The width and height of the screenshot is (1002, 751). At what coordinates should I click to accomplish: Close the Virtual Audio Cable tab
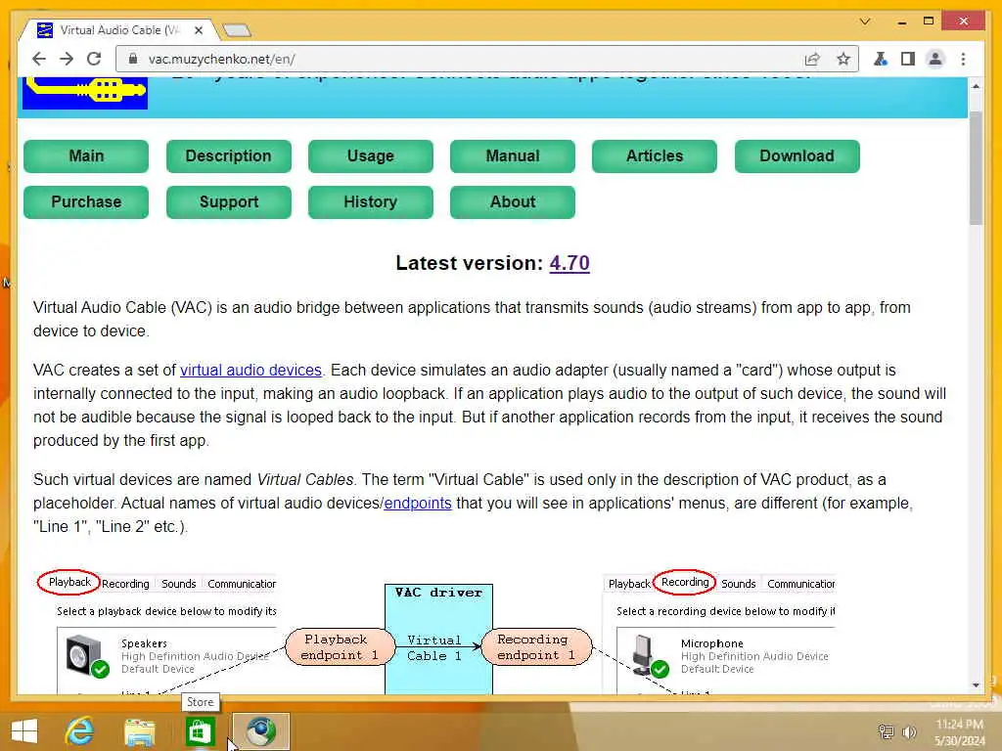tap(199, 30)
